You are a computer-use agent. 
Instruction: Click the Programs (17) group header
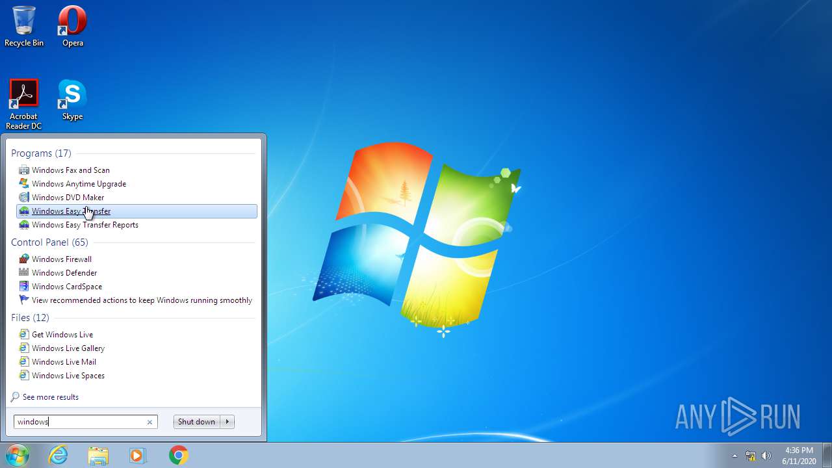pos(41,153)
